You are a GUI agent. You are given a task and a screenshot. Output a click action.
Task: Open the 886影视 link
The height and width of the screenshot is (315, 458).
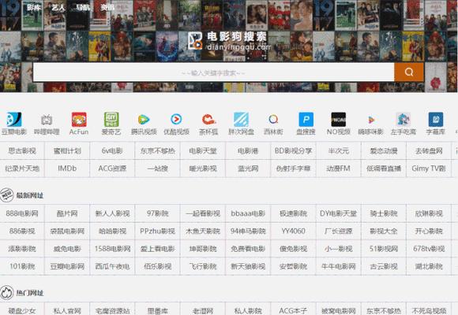click(22, 231)
